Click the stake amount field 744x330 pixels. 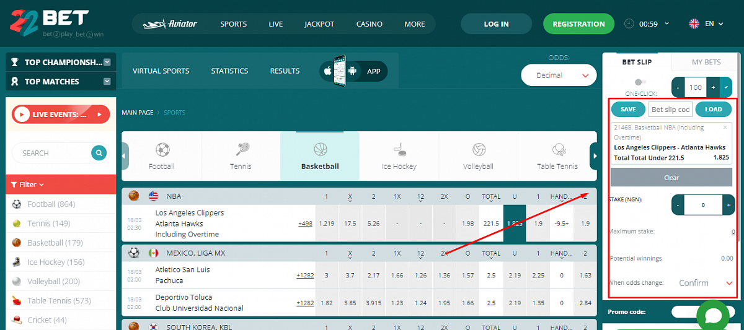click(703, 204)
